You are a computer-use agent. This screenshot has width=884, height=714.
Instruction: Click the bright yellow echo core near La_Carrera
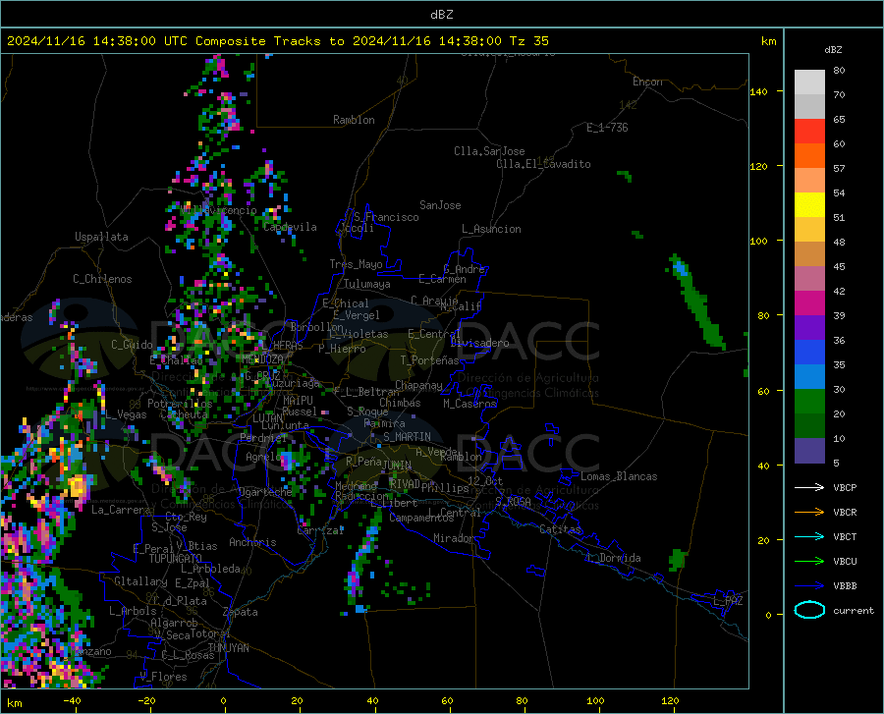77,485
